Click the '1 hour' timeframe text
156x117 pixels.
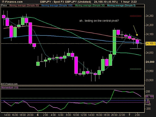pyautogui.click(x=125, y=2)
